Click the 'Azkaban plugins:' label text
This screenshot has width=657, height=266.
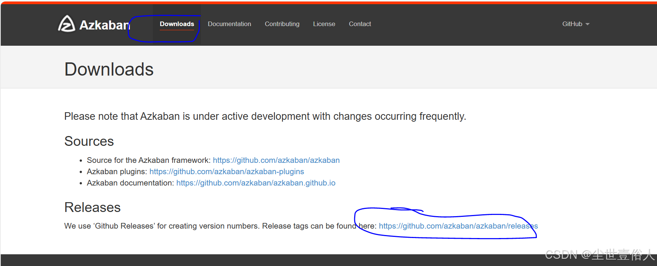117,172
